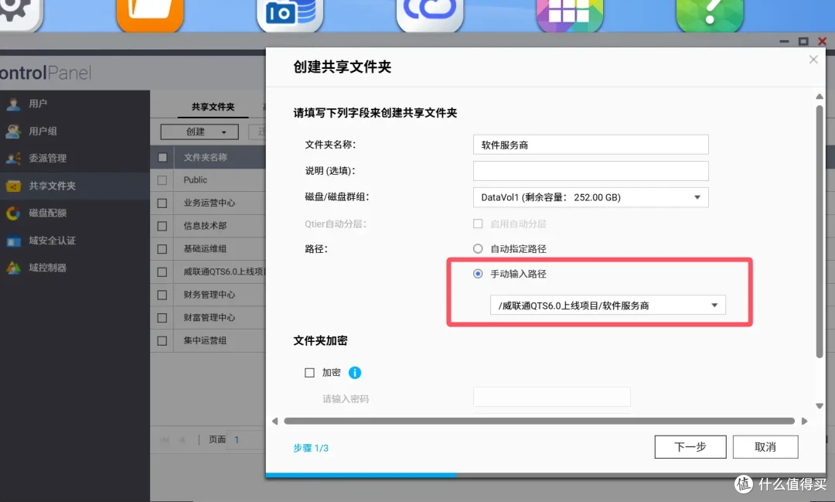
Task: Click the blue info icon next to 加密
Action: [355, 373]
